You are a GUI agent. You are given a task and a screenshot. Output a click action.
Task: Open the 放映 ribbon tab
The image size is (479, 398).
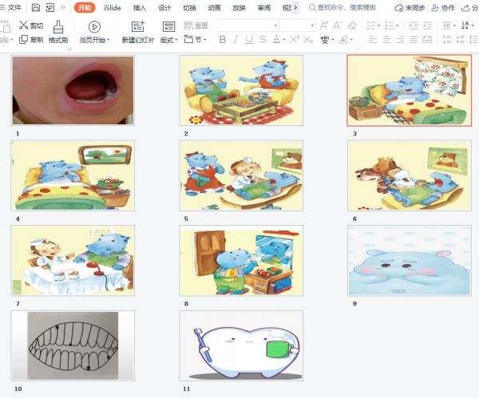coord(239,8)
